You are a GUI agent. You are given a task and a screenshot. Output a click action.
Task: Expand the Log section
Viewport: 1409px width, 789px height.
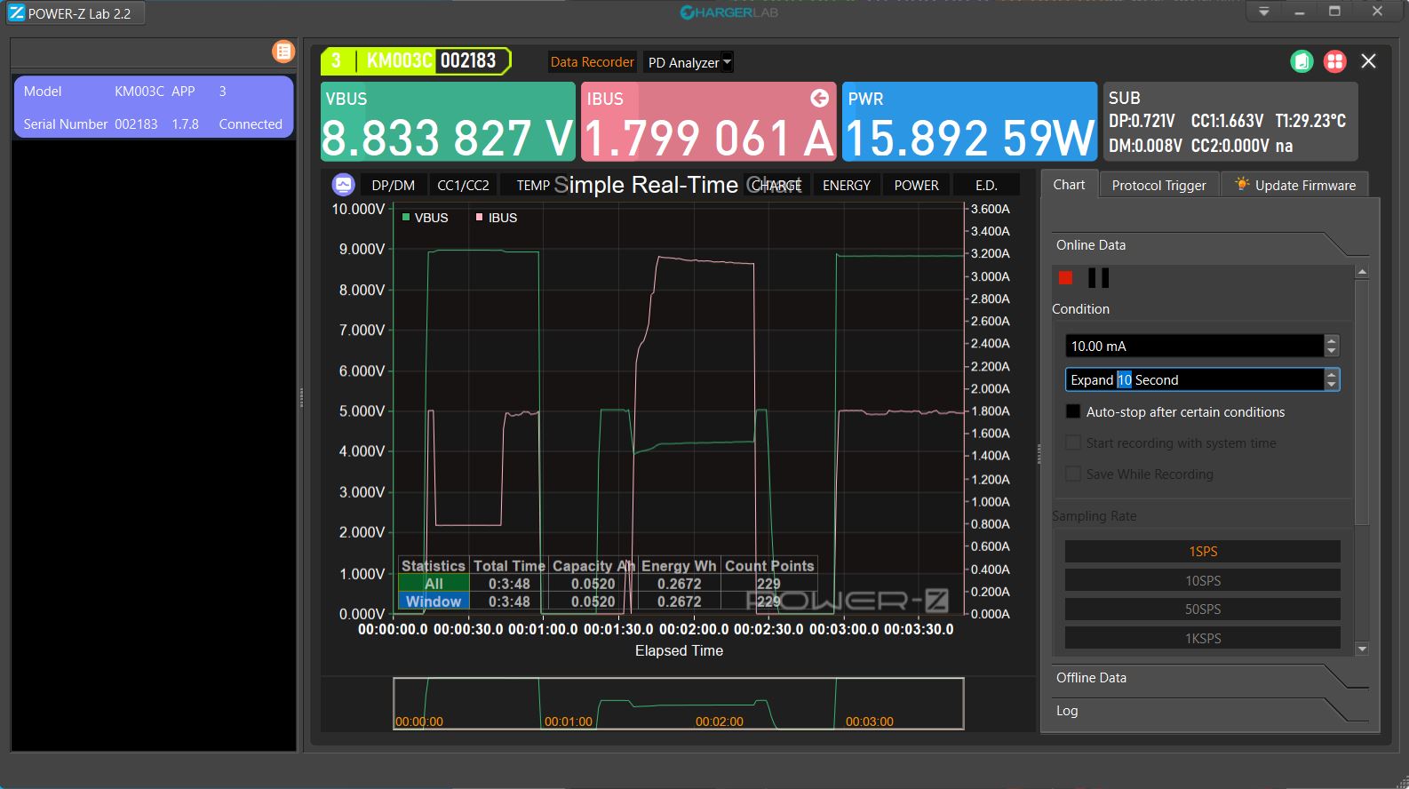click(x=1208, y=710)
